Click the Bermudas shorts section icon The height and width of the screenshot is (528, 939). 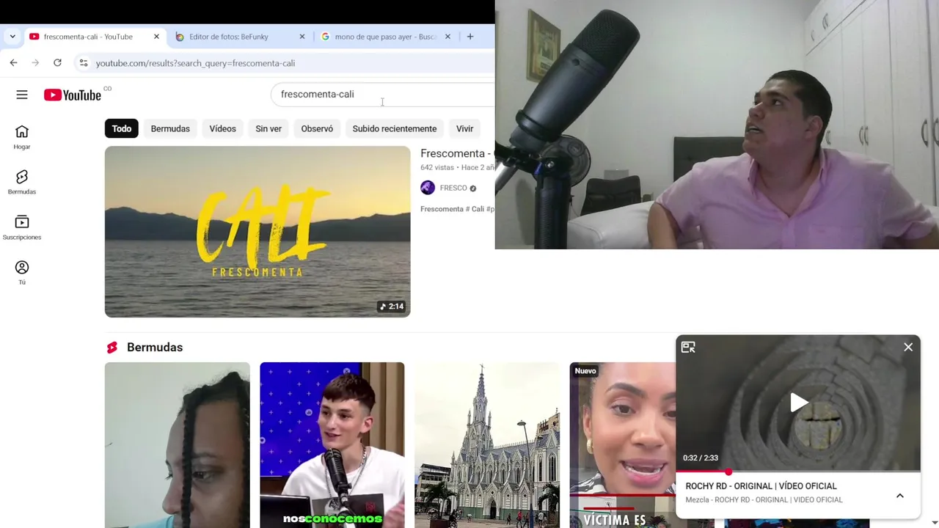coord(112,348)
